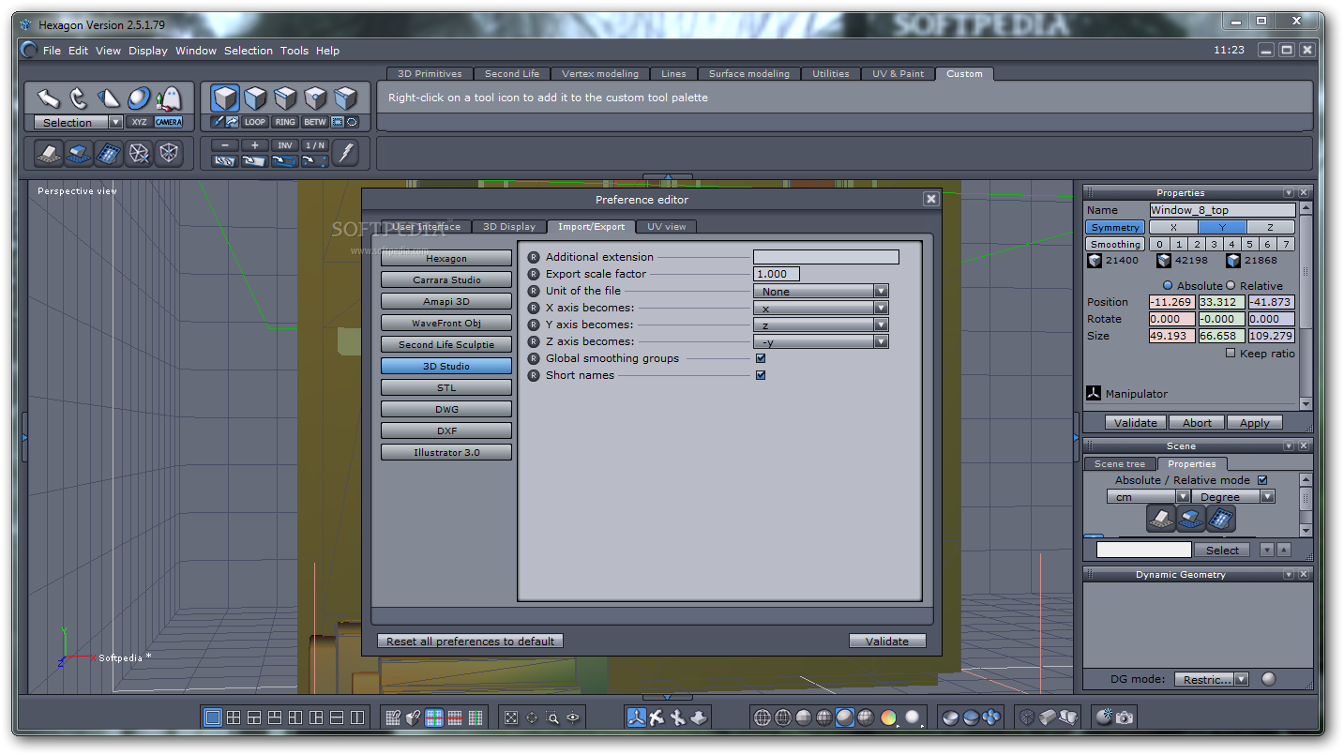Toggle the Symmetry button

(1115, 227)
